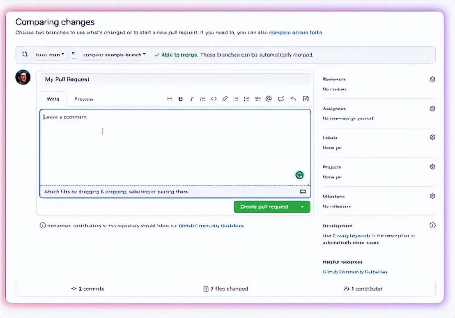Open the Reviewers gear settings
The image size is (455, 318).
432,79
